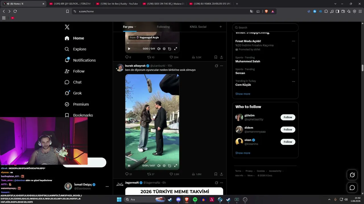Open options for Cem Küçük trend
364x204 pixels.
pos(293,82)
